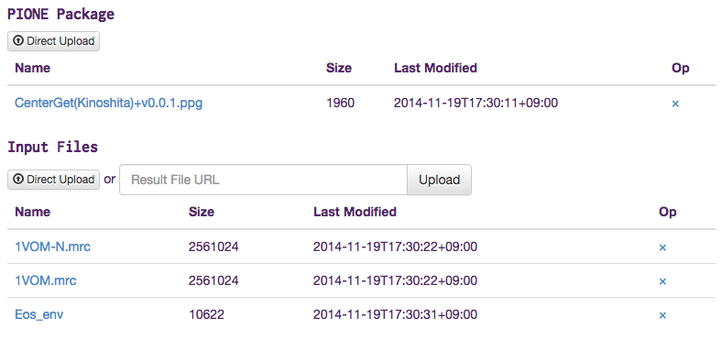The width and height of the screenshot is (722, 362).
Task: Click the Op header in PIONE Package table
Action: click(680, 68)
